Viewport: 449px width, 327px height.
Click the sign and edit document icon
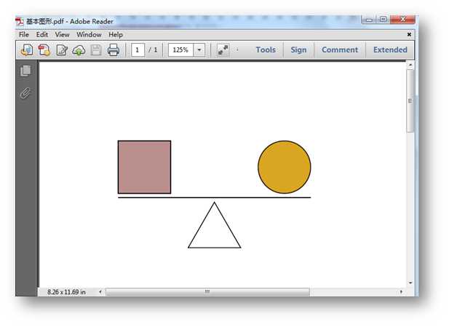[62, 50]
